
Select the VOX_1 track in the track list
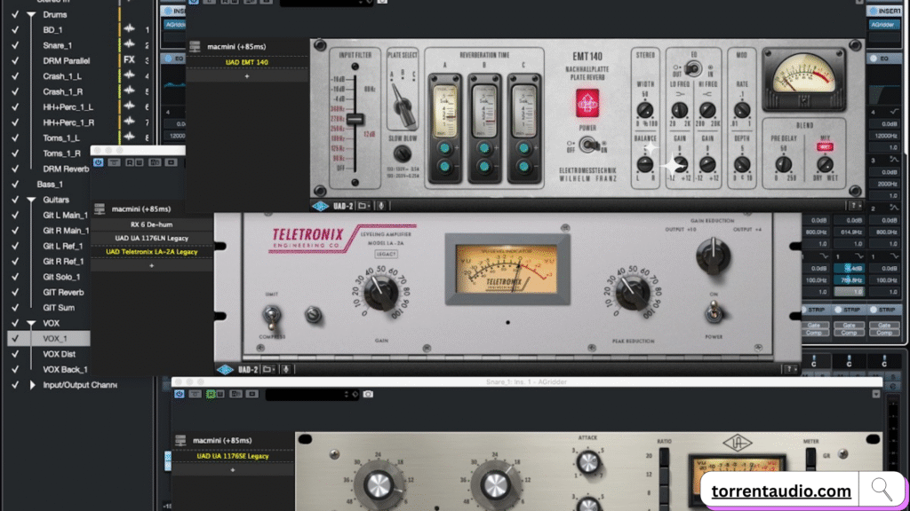coord(55,338)
